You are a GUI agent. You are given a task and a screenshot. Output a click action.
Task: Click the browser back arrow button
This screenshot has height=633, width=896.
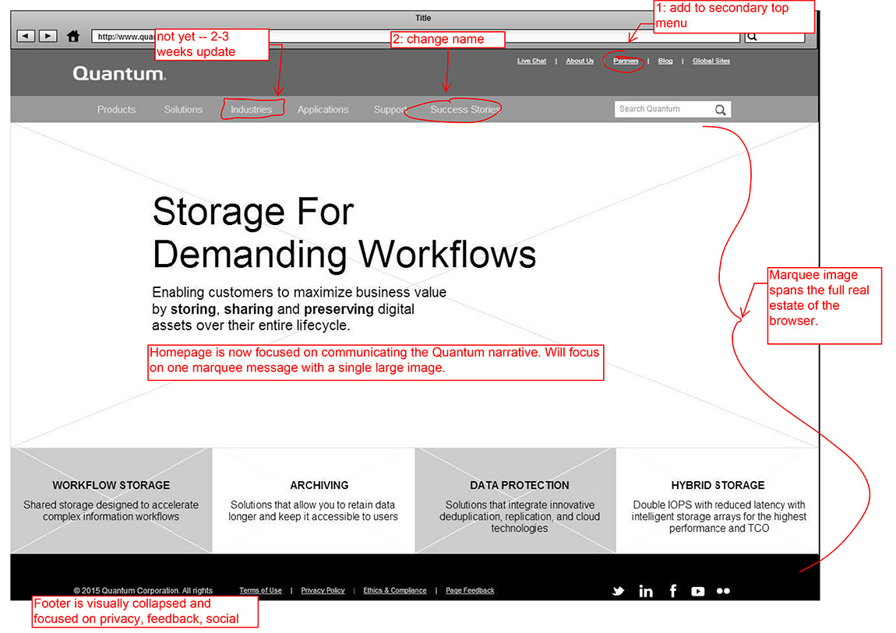click(x=26, y=36)
